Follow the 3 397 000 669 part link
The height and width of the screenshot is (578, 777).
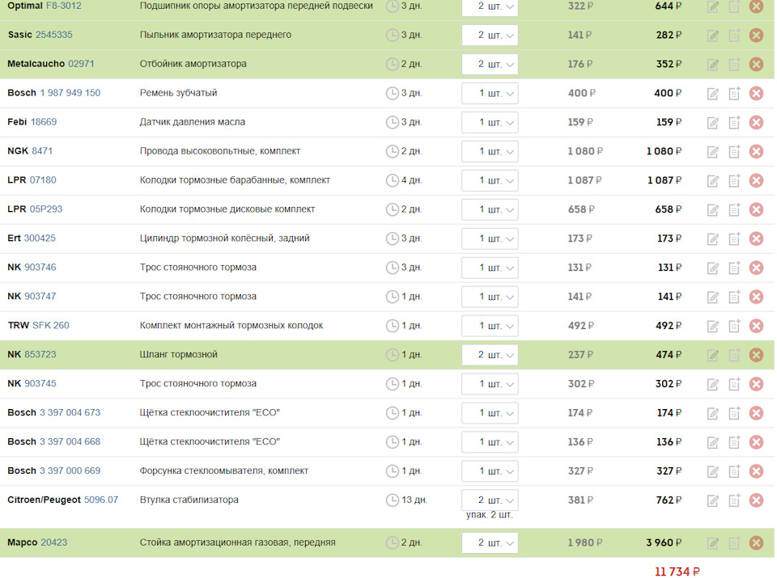click(70, 470)
